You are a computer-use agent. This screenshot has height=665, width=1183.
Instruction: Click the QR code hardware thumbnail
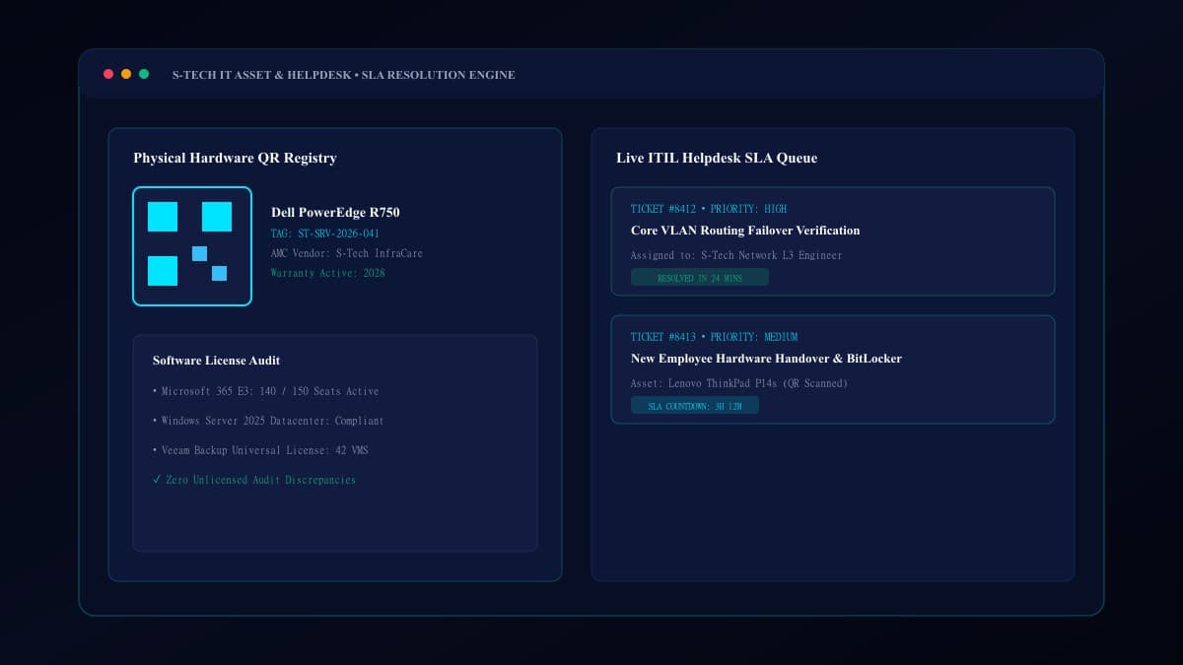192,246
